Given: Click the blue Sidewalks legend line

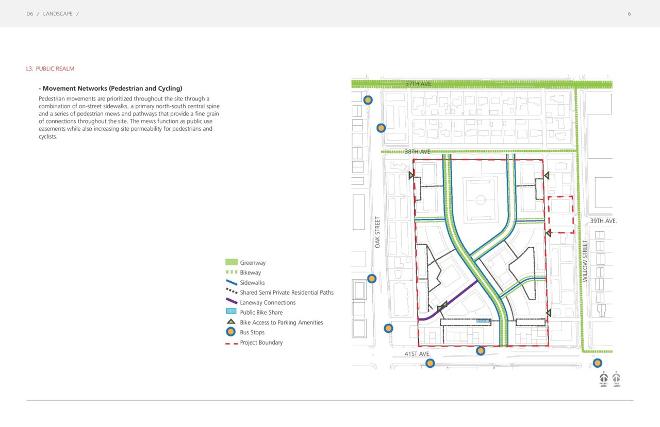Looking at the screenshot, I should click(232, 282).
